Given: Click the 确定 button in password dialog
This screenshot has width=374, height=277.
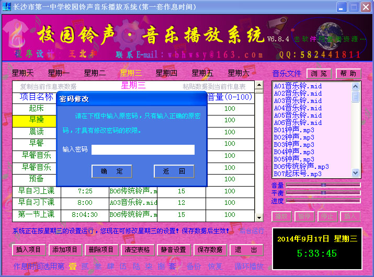Looking at the screenshot, I should point(111,171).
